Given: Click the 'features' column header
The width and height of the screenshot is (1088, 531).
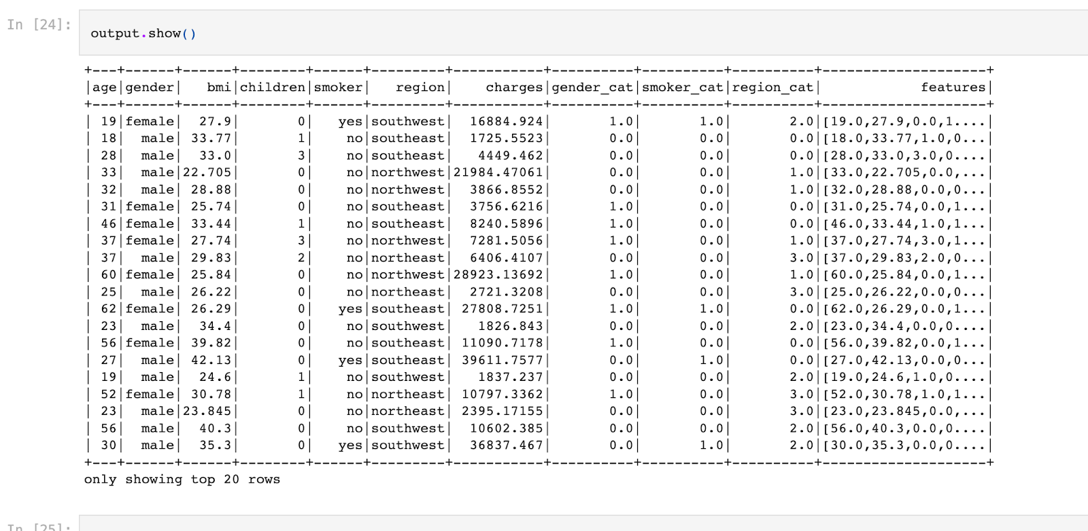Looking at the screenshot, I should coord(953,88).
